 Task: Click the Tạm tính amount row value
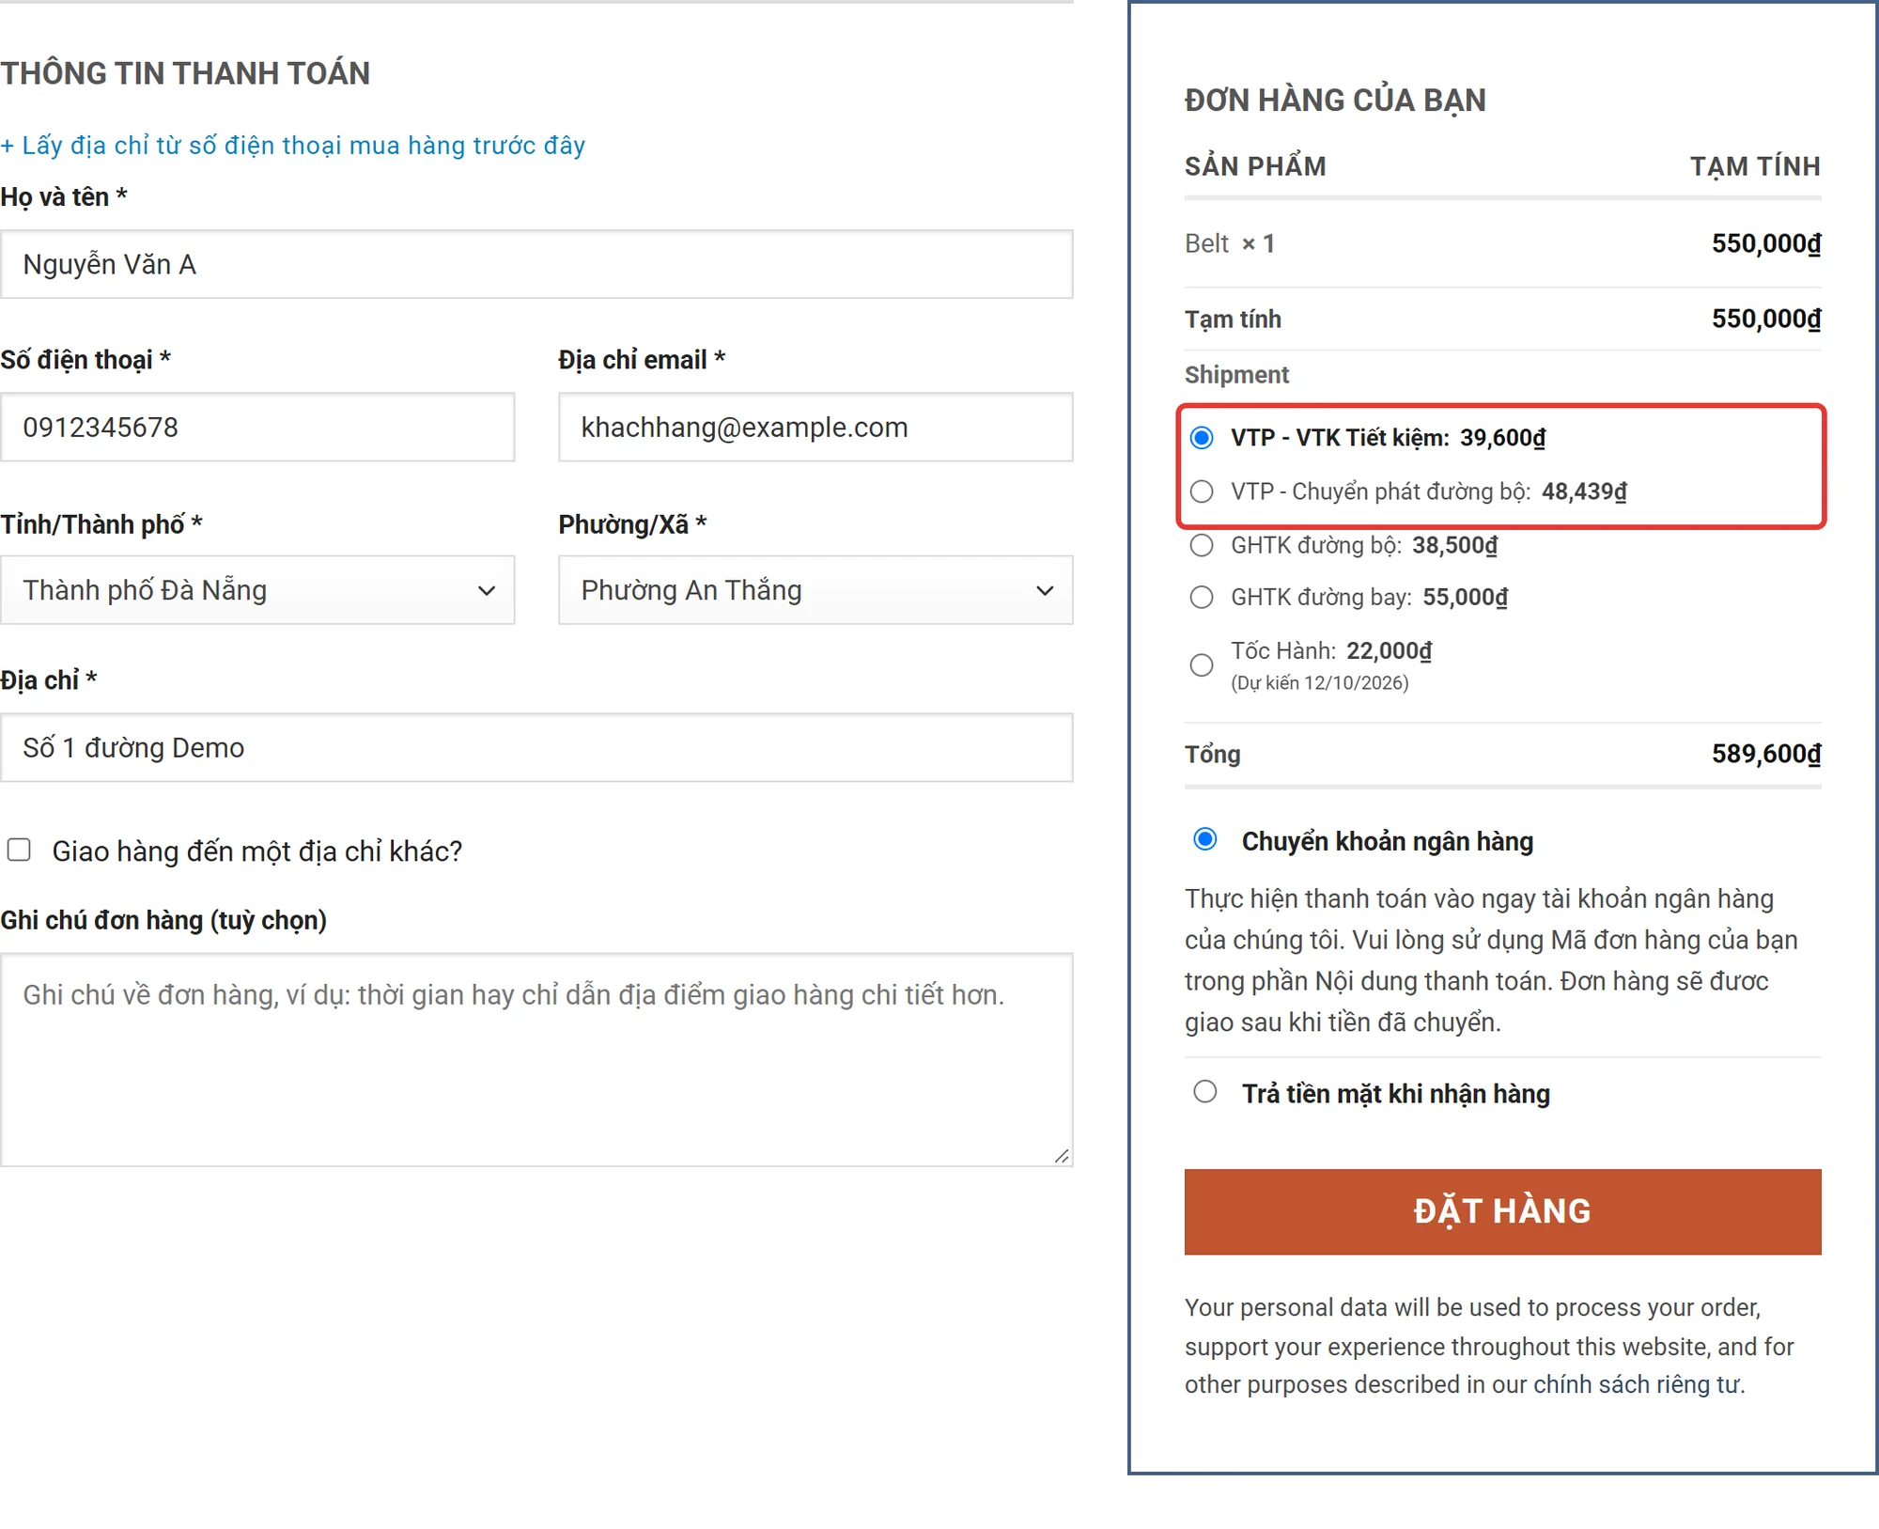(1766, 319)
